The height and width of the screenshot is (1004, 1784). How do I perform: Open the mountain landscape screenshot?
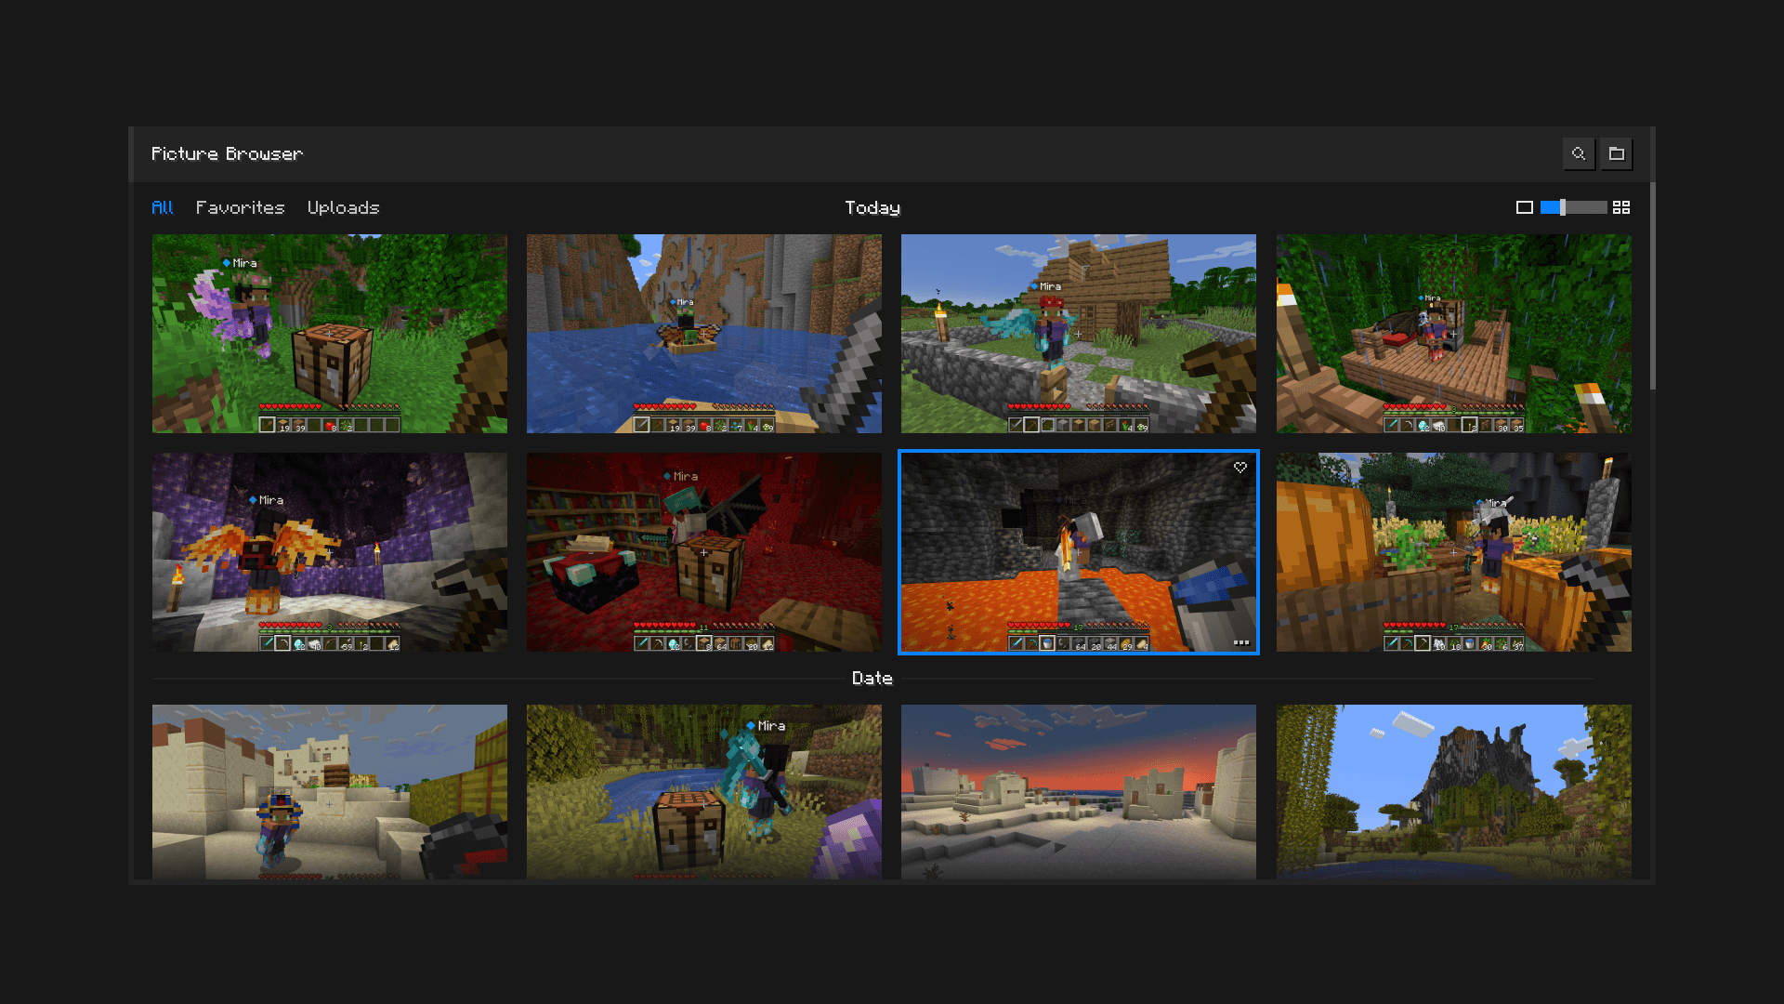(1453, 791)
